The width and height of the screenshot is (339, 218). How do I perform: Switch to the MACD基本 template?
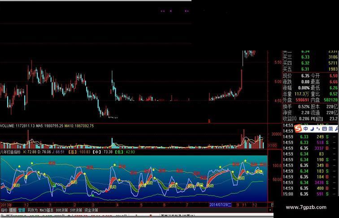(47, 210)
